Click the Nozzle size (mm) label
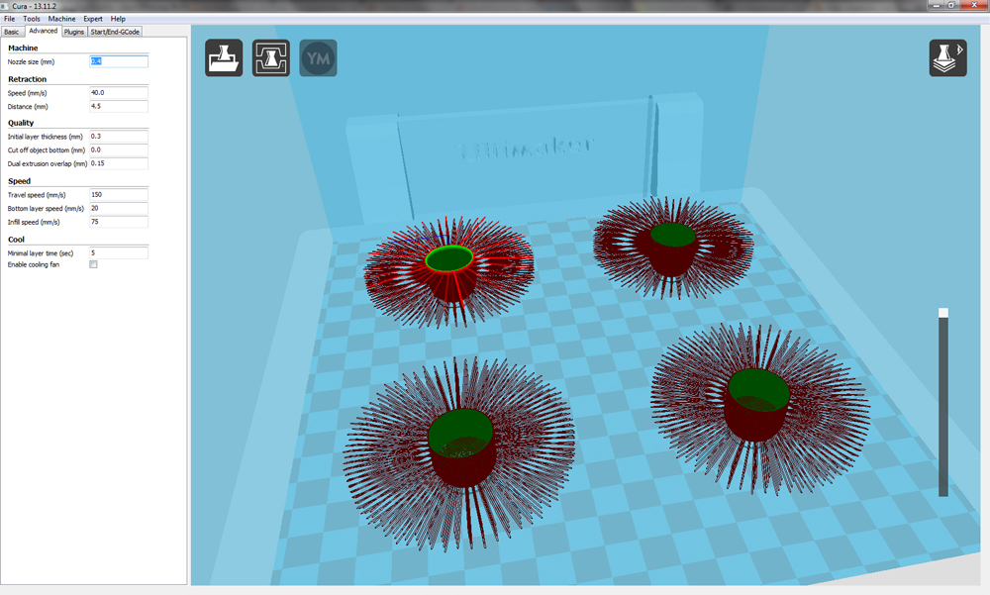990x595 pixels. pyautogui.click(x=31, y=62)
